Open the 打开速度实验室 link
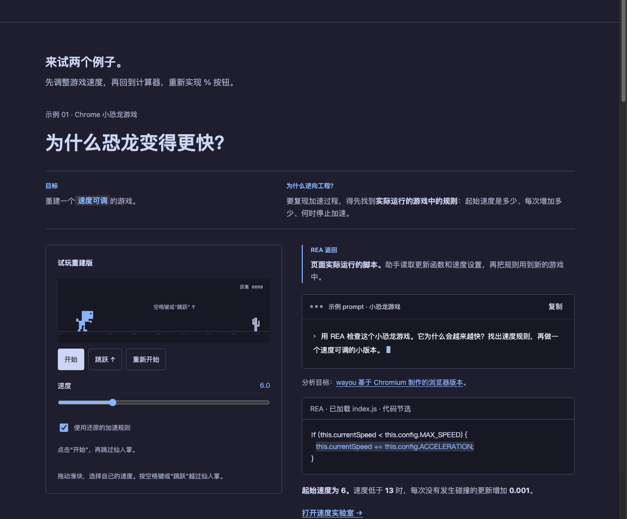Screen dimensions: 627x519 (332, 513)
